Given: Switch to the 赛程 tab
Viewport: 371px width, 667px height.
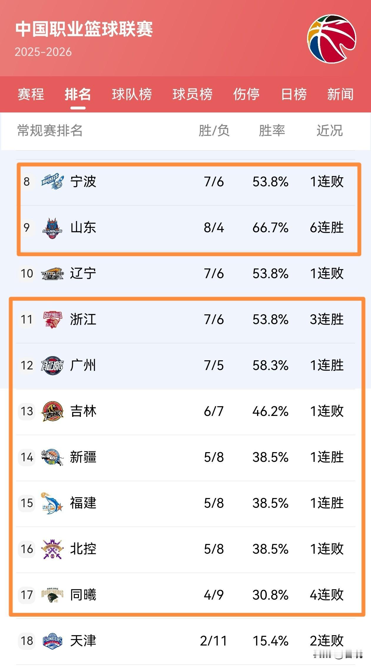Looking at the screenshot, I should coord(31,94).
